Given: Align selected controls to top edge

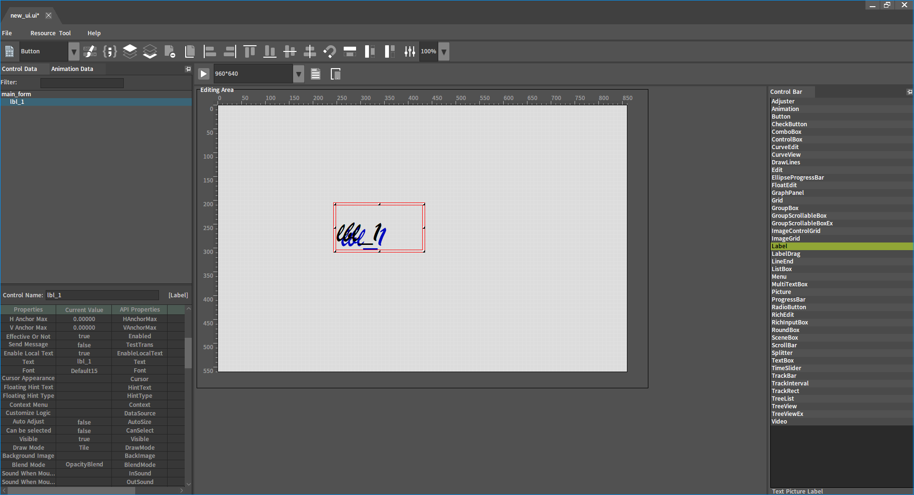Looking at the screenshot, I should (x=250, y=51).
